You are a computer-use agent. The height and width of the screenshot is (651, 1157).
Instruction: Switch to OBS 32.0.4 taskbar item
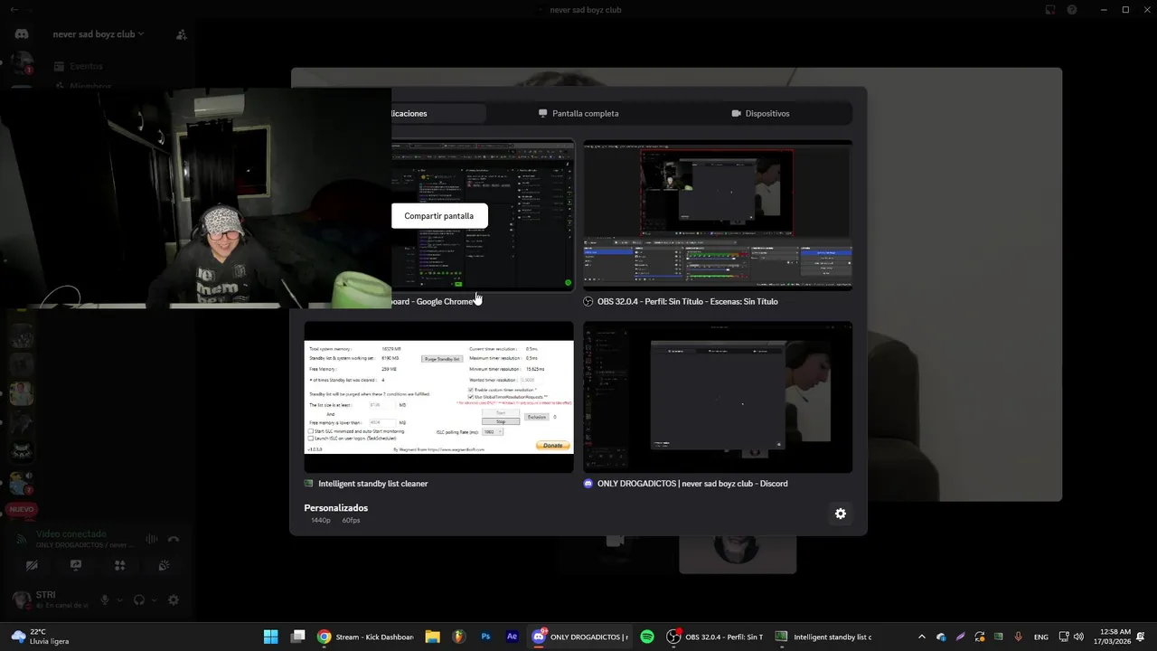point(715,637)
